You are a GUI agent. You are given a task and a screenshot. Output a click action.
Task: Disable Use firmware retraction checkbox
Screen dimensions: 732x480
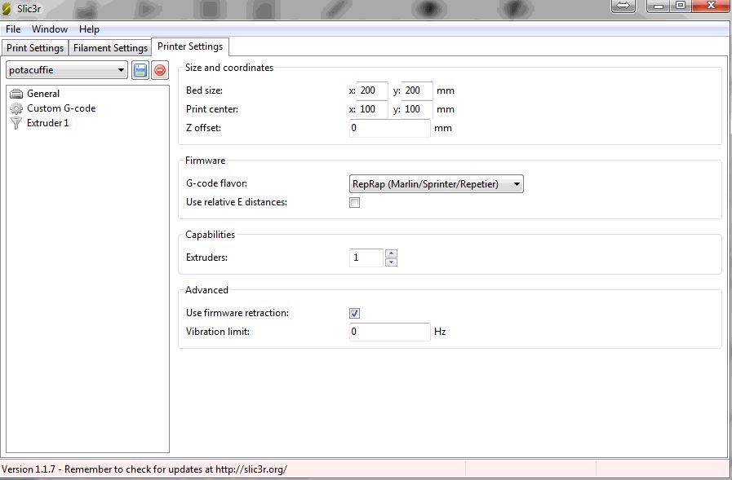tap(354, 313)
